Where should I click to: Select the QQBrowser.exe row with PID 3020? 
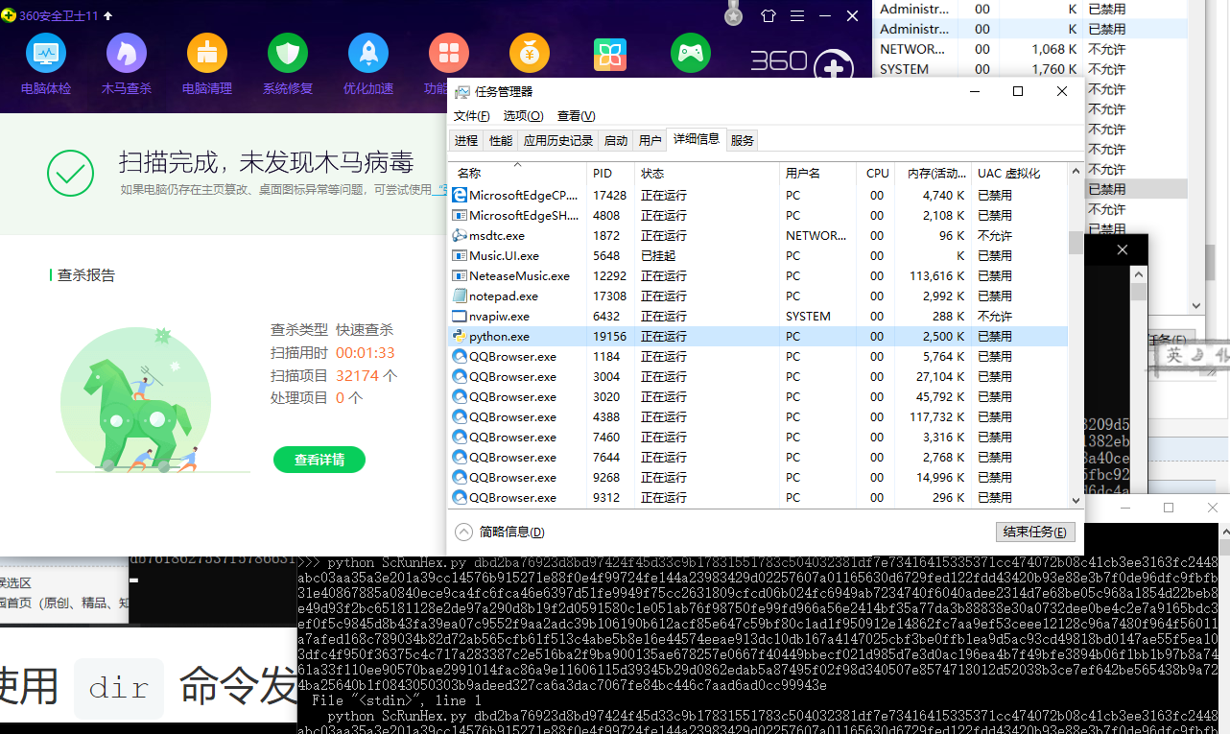758,397
